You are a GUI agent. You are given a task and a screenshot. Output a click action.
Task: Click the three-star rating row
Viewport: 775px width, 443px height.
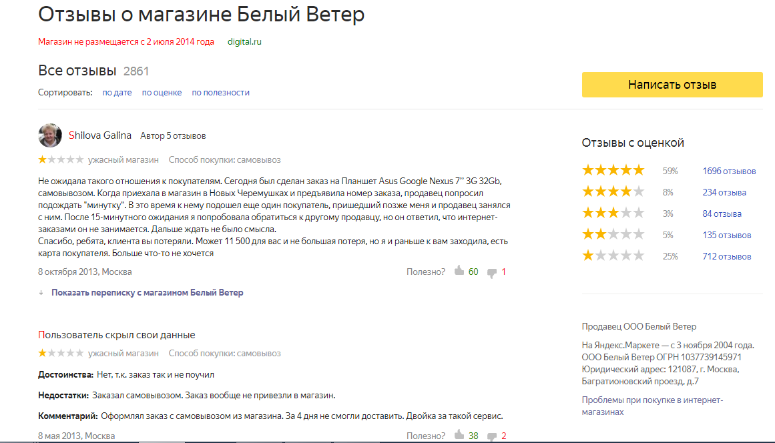pos(613,213)
